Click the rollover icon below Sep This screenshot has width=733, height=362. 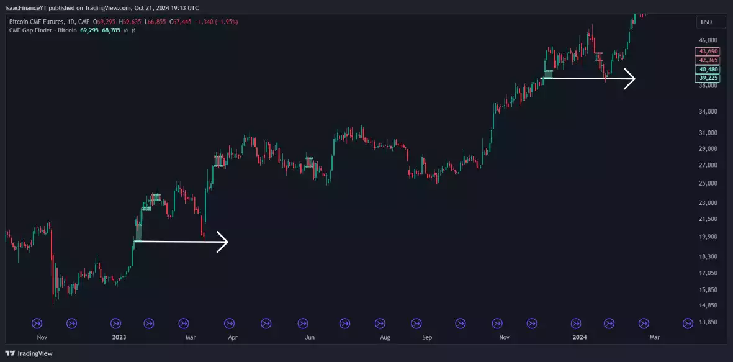[x=416, y=323]
